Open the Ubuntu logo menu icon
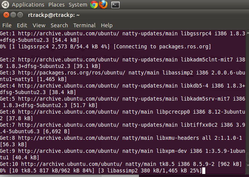The height and width of the screenshot is (177, 249). (x=5, y=5)
